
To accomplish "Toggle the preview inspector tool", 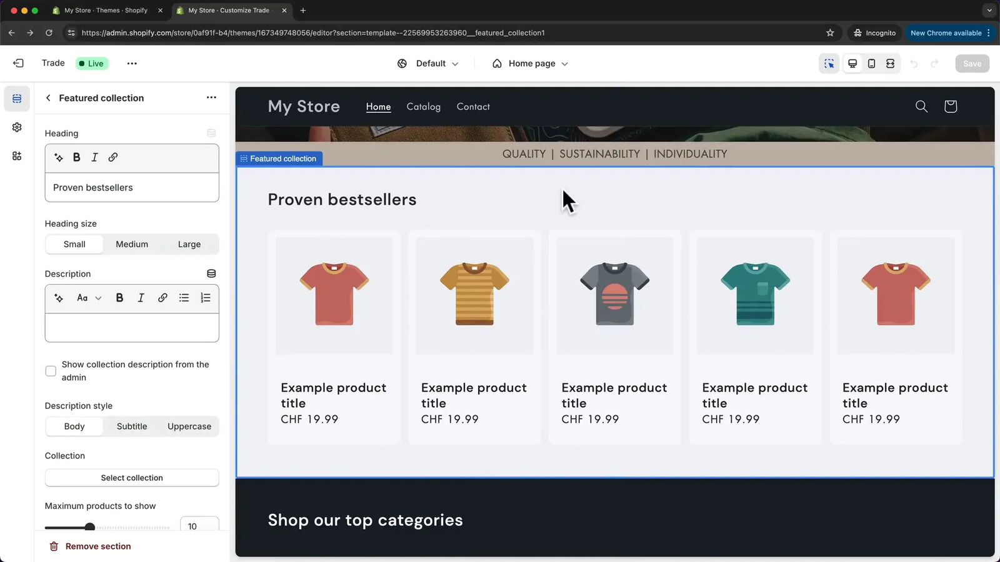I will [x=829, y=64].
